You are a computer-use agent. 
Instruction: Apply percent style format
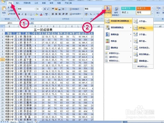point(91,14)
